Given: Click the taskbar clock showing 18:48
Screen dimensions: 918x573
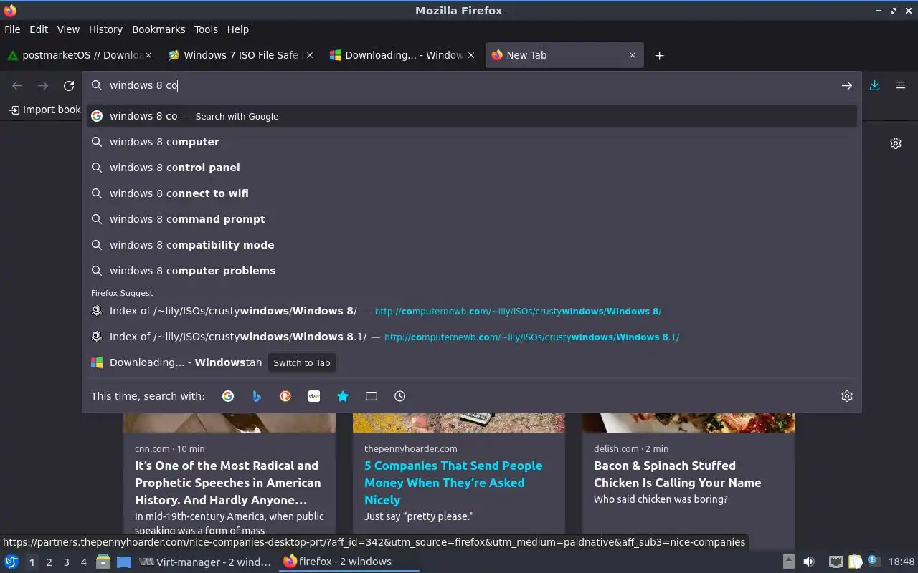Looking at the screenshot, I should click(901, 562).
